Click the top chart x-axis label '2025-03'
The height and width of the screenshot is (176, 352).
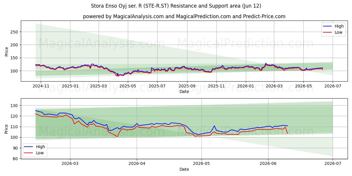(99, 86)
